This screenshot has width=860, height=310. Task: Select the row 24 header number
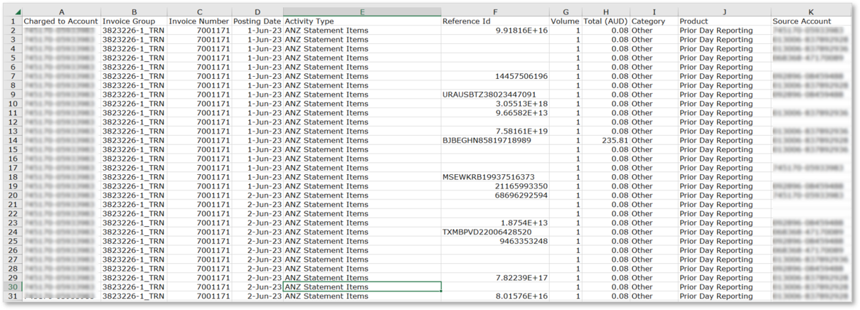(14, 232)
